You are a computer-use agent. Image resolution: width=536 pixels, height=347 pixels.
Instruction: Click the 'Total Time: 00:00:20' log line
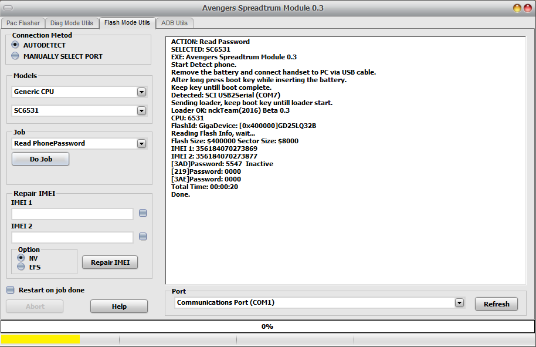(205, 187)
